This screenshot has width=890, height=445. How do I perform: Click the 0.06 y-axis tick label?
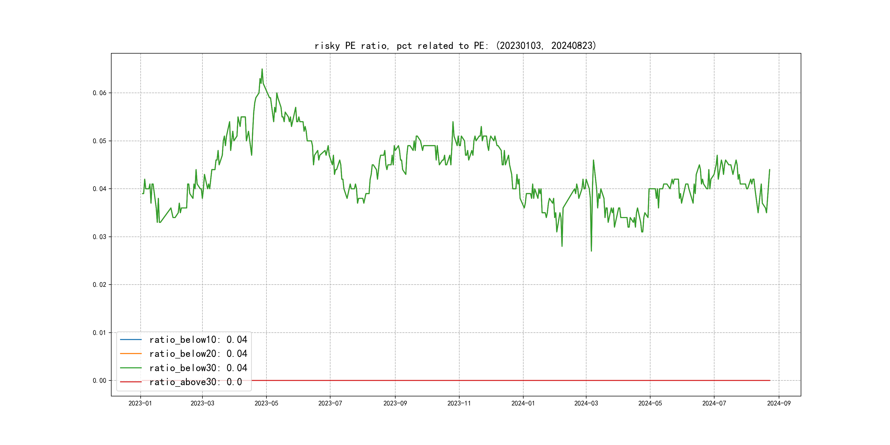click(x=99, y=93)
